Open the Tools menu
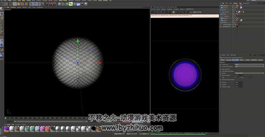Screen dimensions: 265x137 19,1
